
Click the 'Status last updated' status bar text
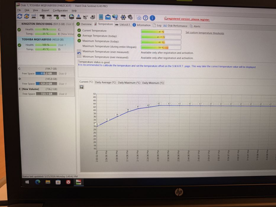pos(50,176)
